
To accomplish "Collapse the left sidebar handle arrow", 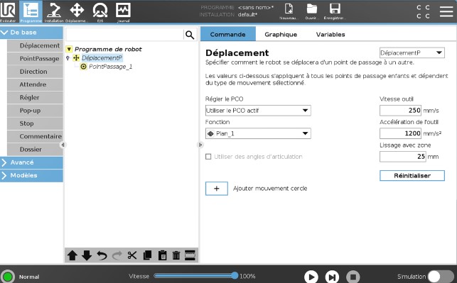I will point(63,145).
